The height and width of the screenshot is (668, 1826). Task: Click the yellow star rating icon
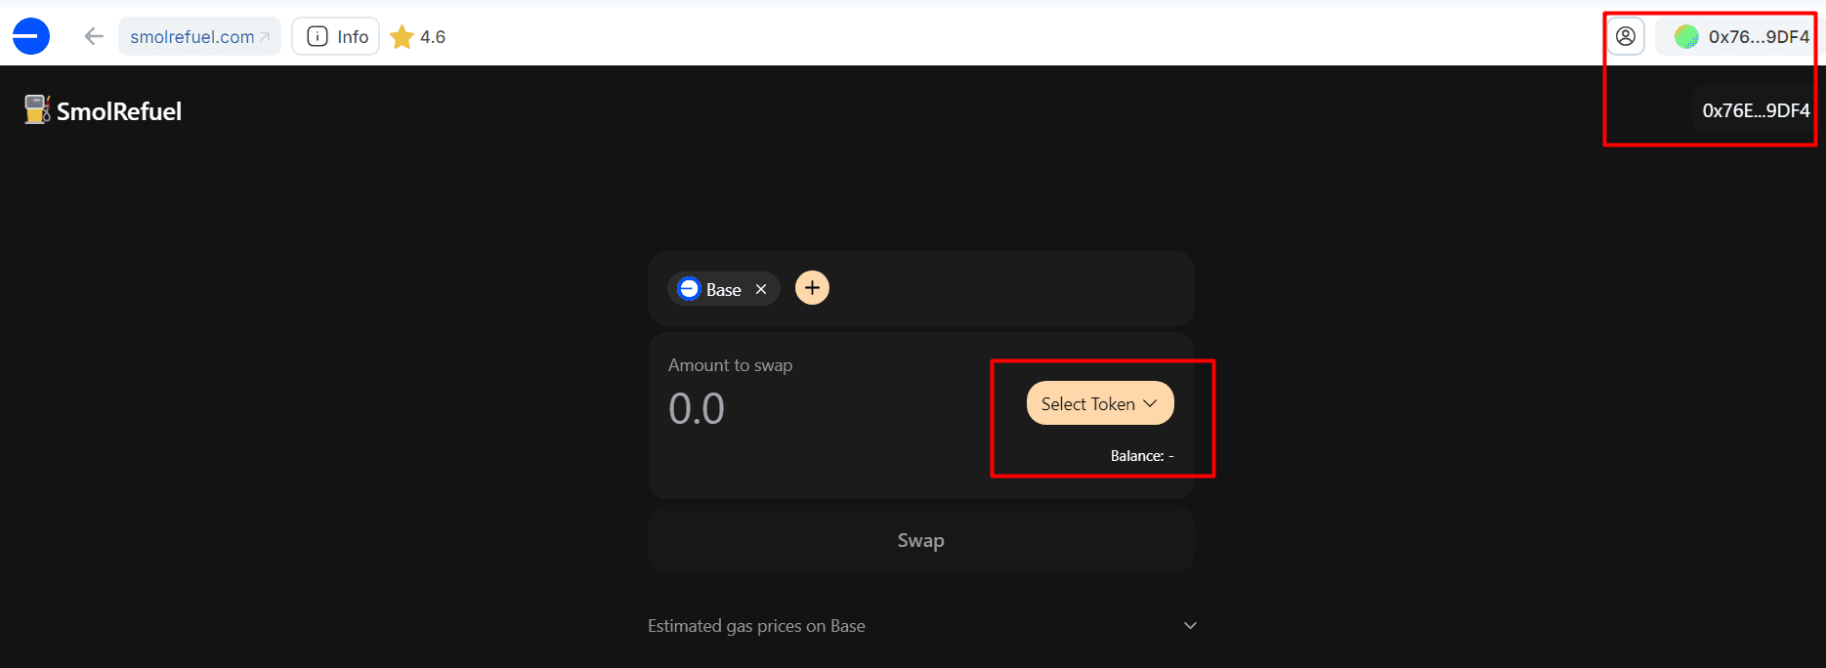click(402, 37)
